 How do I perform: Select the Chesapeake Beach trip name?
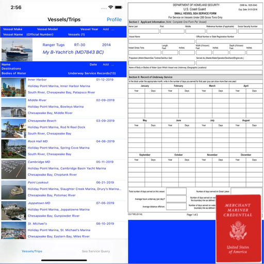click(x=42, y=121)
